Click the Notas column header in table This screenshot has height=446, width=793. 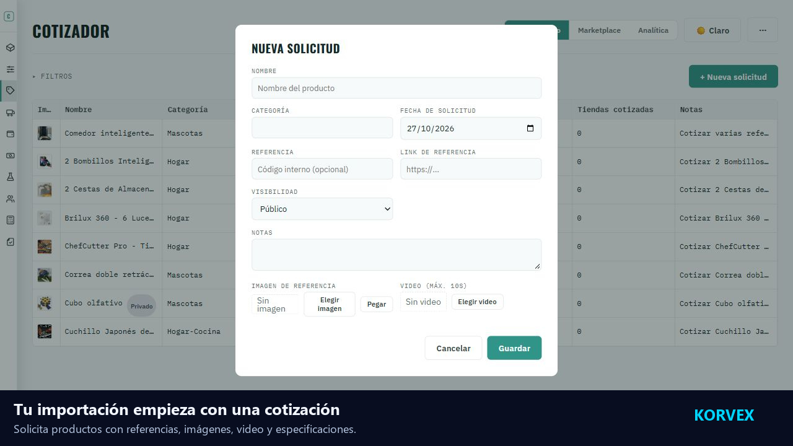691,110
